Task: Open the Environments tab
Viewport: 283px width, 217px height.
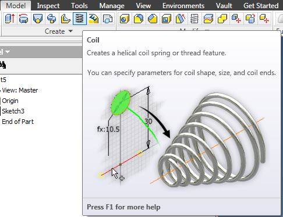Action: point(183,6)
